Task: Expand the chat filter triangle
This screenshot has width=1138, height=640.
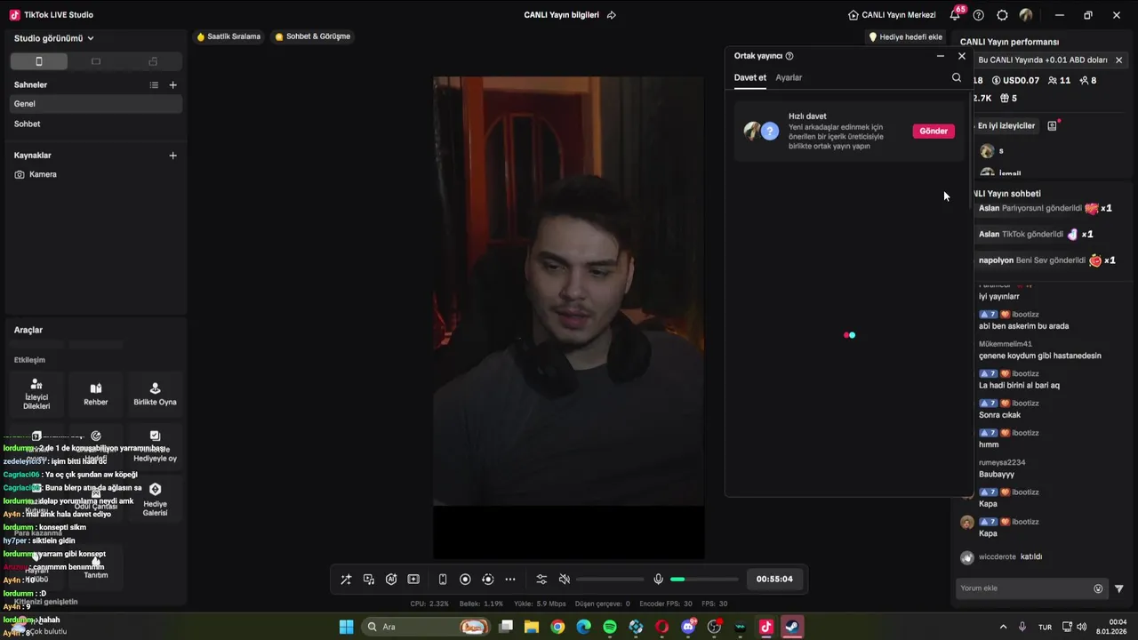Action: click(1119, 588)
